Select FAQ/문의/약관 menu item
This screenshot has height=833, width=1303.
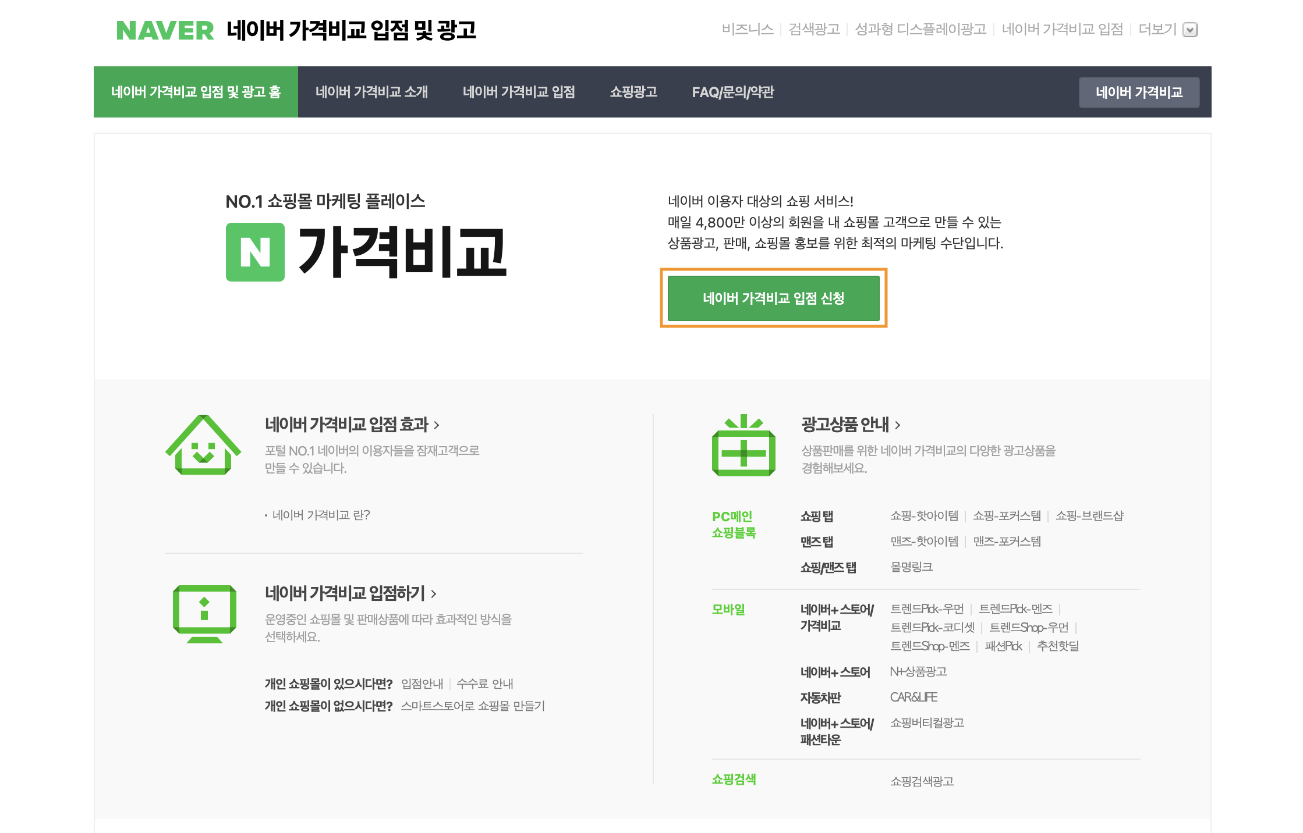tap(733, 92)
